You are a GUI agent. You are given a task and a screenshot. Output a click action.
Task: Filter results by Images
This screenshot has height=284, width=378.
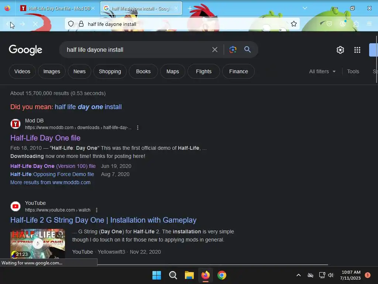pyautogui.click(x=52, y=71)
